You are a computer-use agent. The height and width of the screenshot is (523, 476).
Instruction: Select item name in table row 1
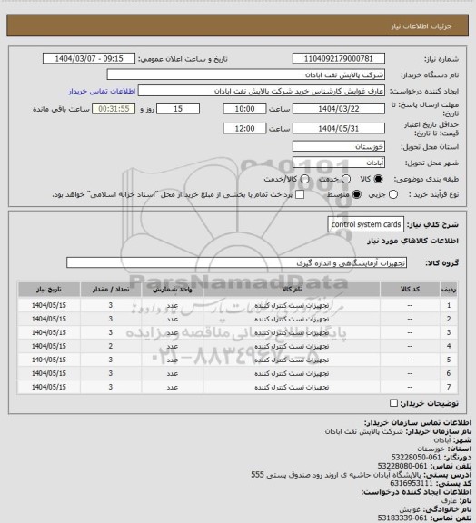[292, 305]
